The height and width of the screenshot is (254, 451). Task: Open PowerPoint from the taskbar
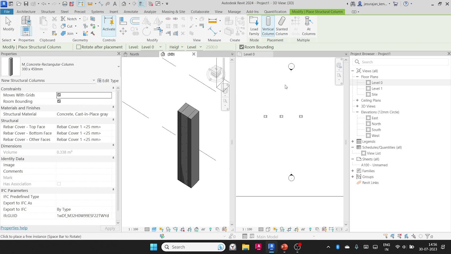point(284,247)
